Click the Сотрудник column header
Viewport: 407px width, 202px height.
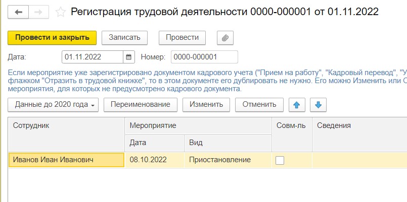(x=66, y=125)
